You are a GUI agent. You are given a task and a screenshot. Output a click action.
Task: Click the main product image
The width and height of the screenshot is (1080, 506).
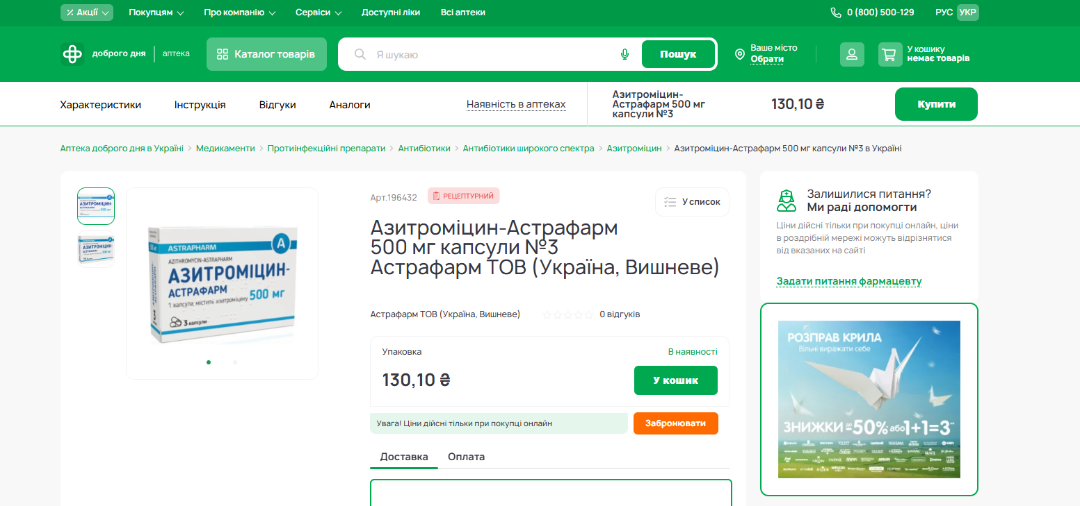(x=222, y=283)
